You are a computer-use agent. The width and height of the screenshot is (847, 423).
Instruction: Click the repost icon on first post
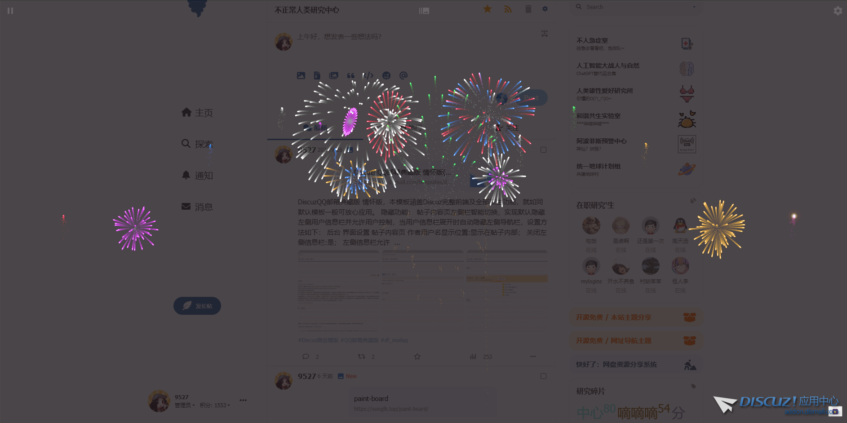pos(361,357)
